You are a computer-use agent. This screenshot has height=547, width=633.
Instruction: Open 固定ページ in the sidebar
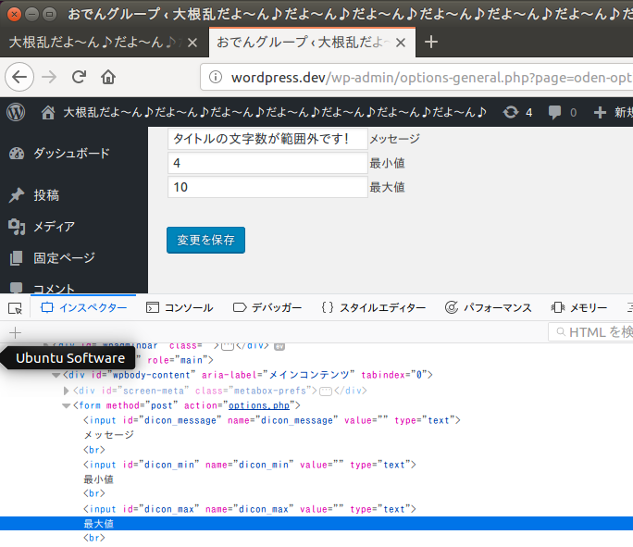pos(64,257)
